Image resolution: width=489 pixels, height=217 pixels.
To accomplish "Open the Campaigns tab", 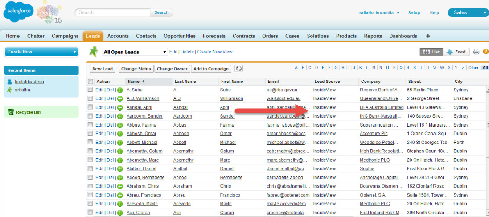I will [65, 36].
